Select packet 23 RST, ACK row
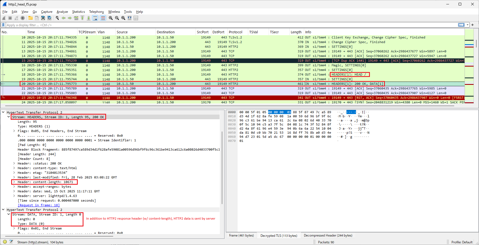 tap(232, 98)
